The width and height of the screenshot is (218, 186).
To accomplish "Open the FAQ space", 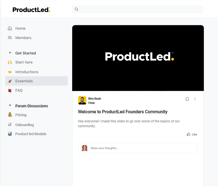I will [x=19, y=90].
